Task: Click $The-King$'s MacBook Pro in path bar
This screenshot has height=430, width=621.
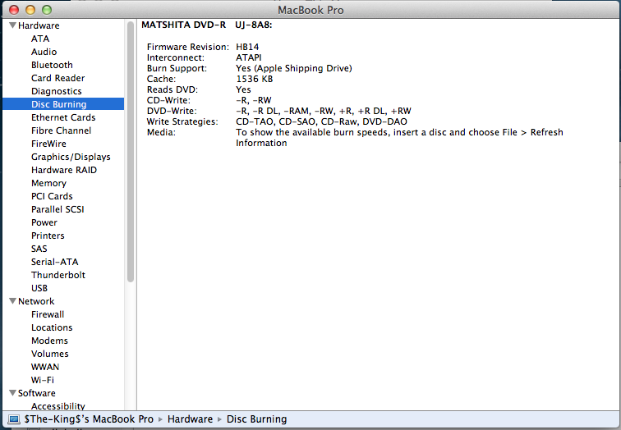Action: click(x=89, y=419)
